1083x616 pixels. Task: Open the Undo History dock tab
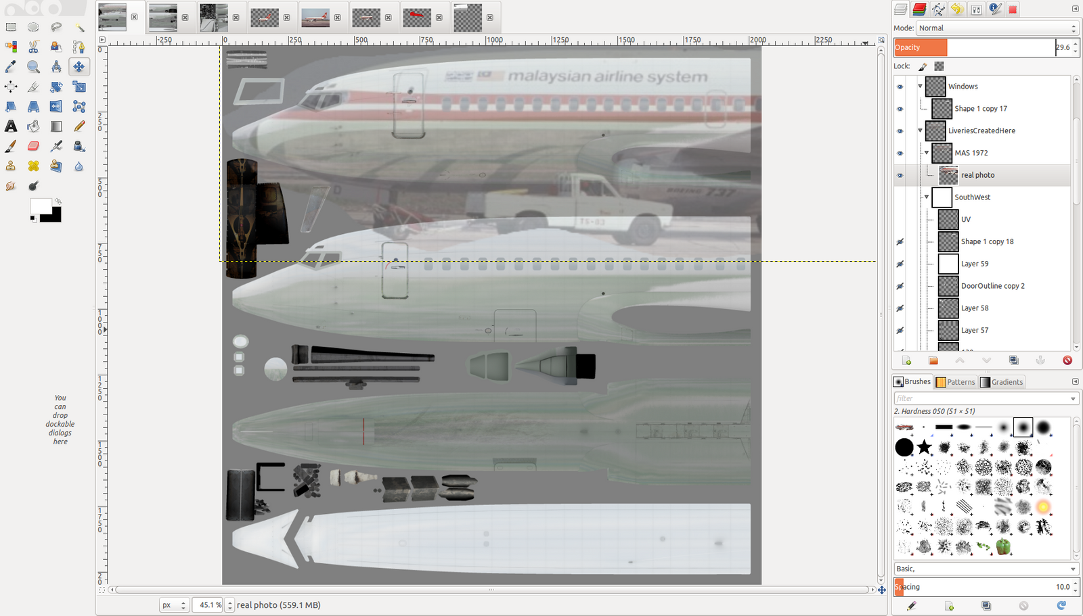(x=957, y=9)
